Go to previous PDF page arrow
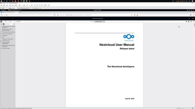Image resolution: width=195 pixels, height=109 pixels. (x=8, y=21)
